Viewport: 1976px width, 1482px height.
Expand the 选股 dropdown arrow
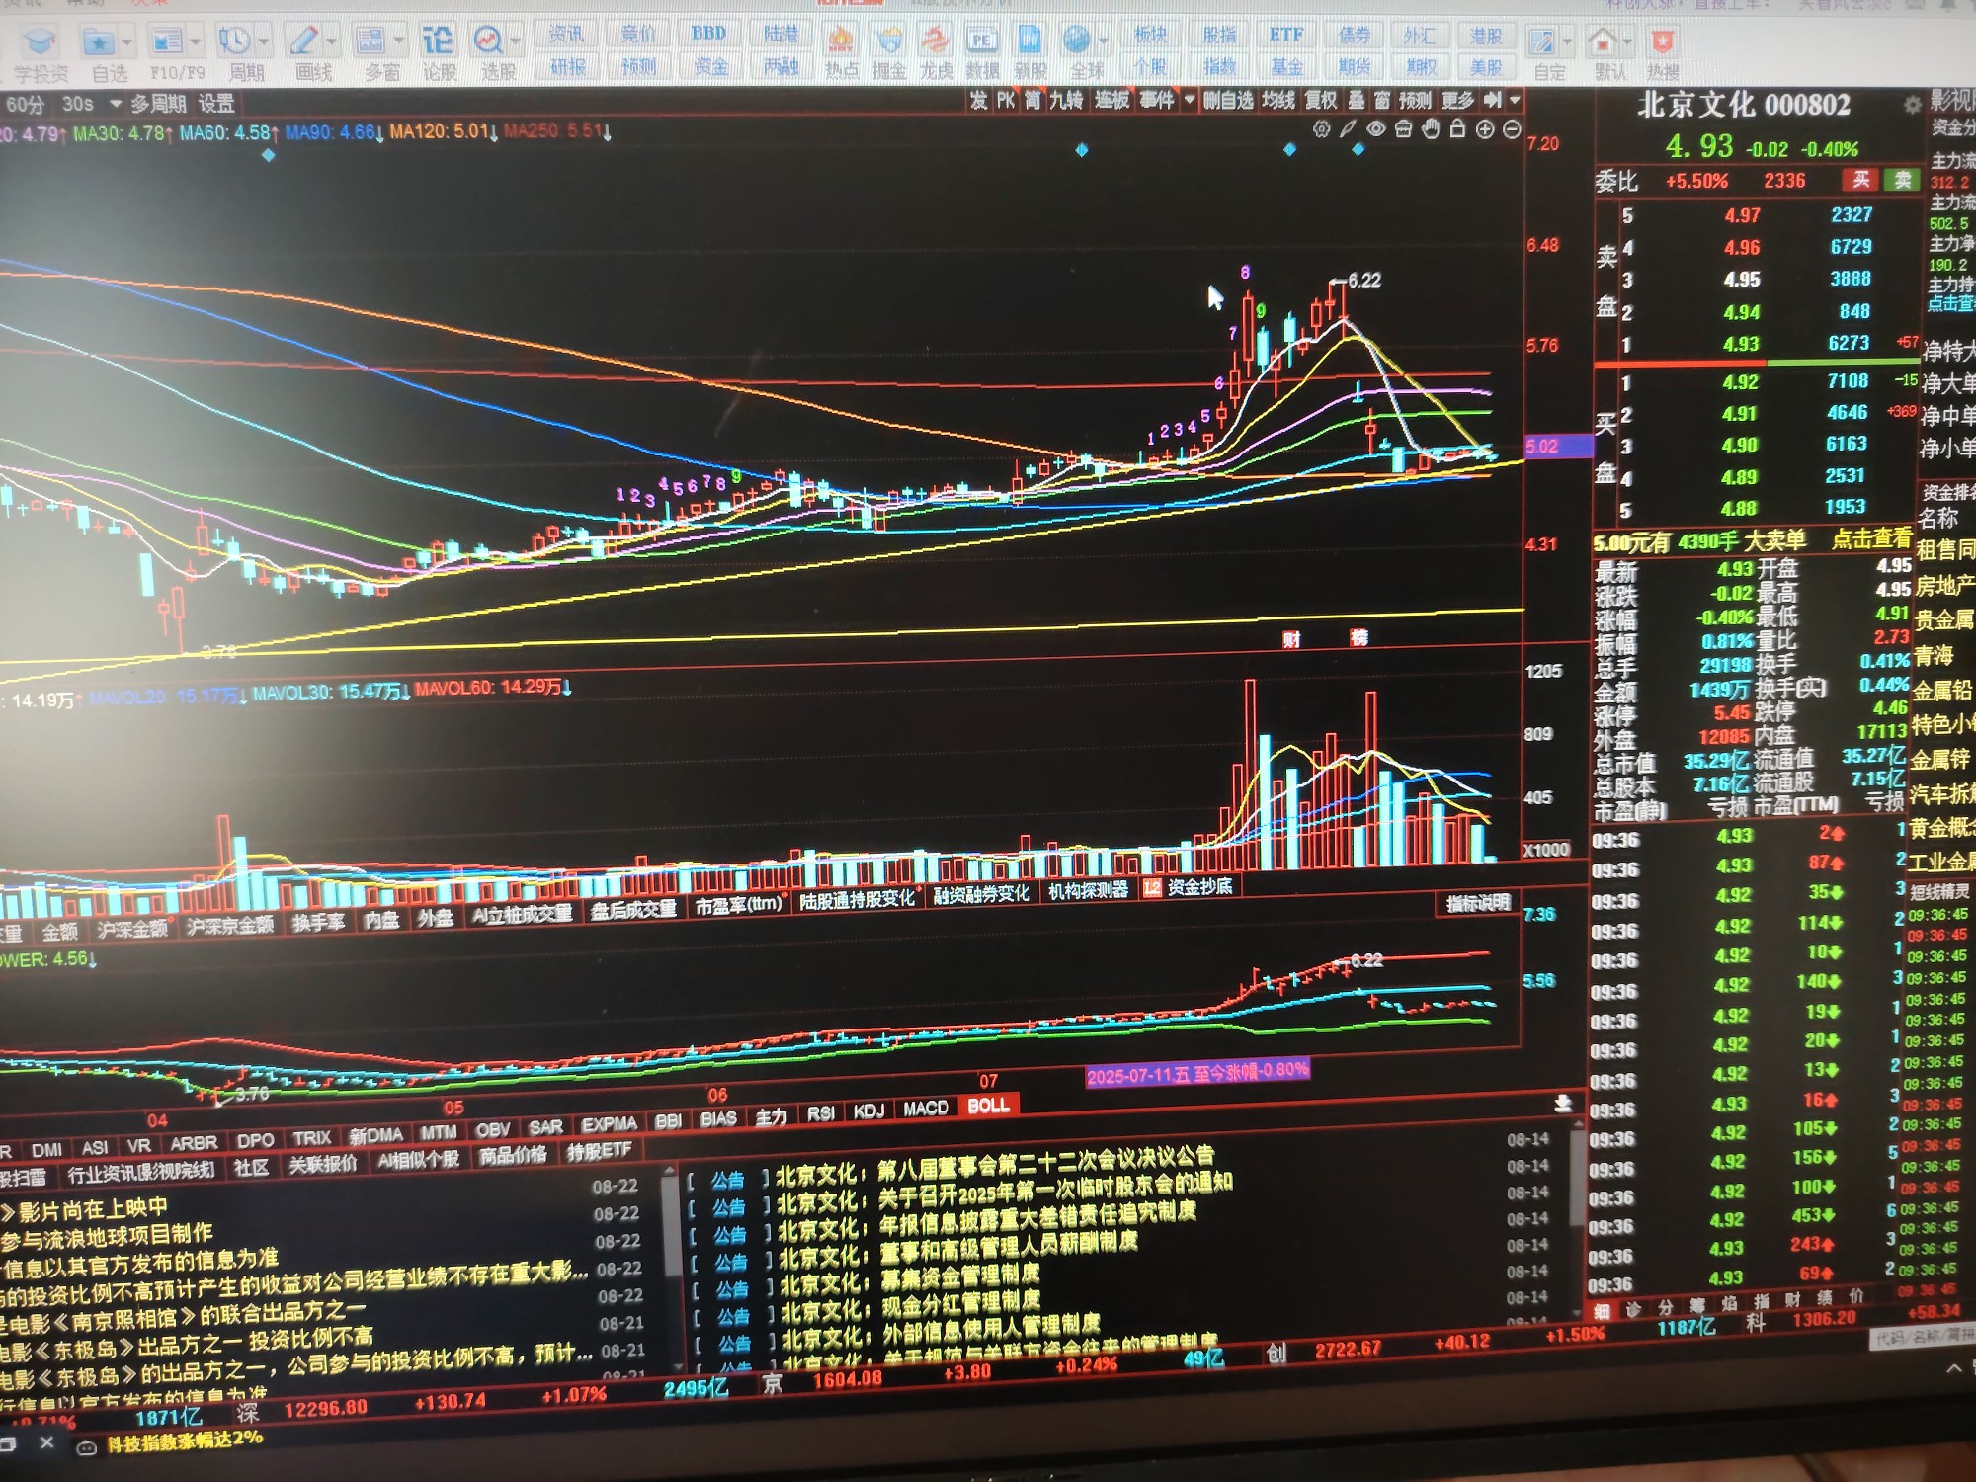(x=515, y=42)
